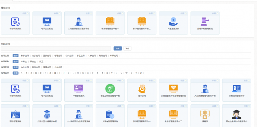Click the 清空 button
Screen dimensions: 257x127
[x=128, y=48]
